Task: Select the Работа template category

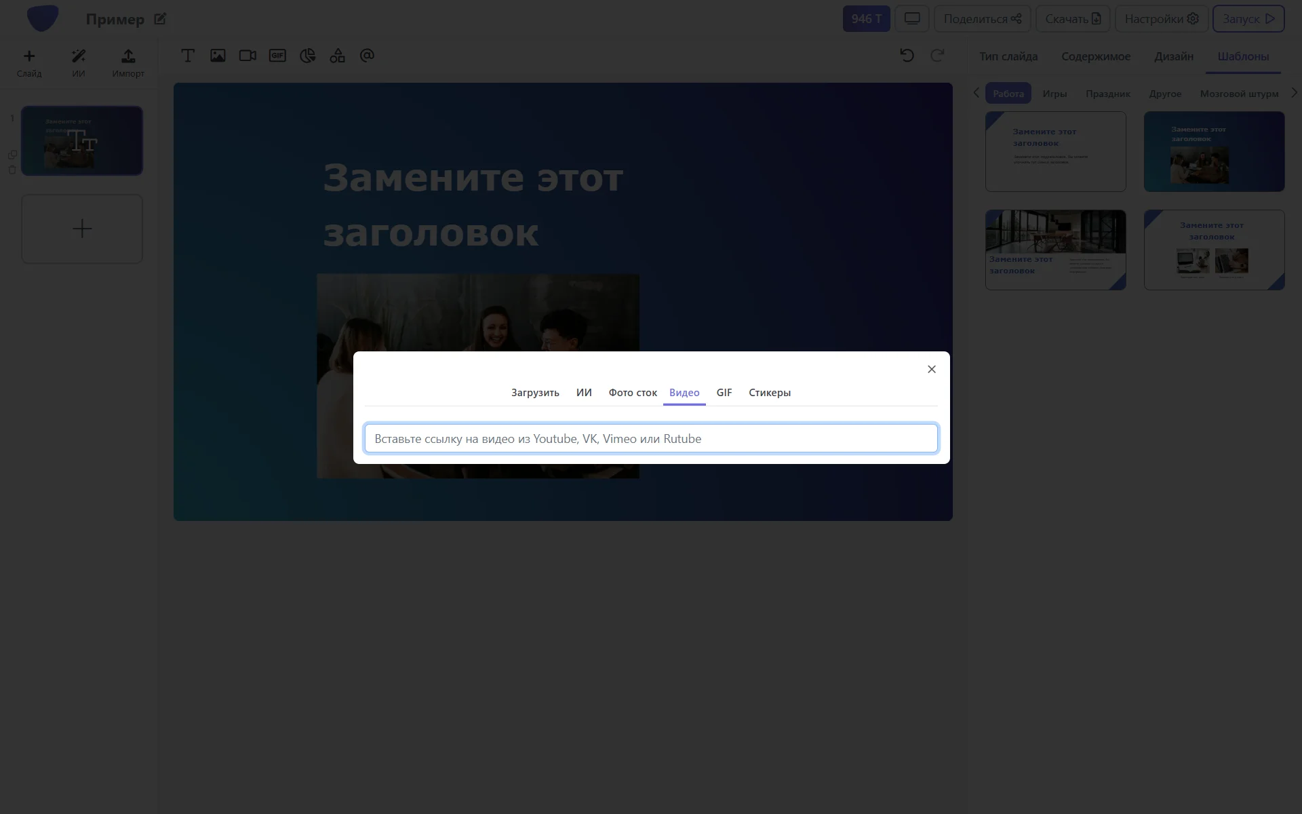Action: (x=1008, y=94)
